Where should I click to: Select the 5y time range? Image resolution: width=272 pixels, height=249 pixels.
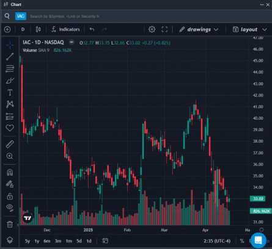pyautogui.click(x=28, y=241)
